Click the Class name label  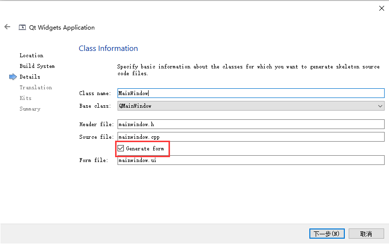coord(95,93)
